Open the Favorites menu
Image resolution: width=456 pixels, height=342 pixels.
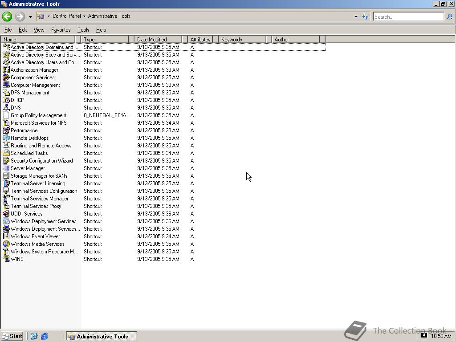pos(61,30)
